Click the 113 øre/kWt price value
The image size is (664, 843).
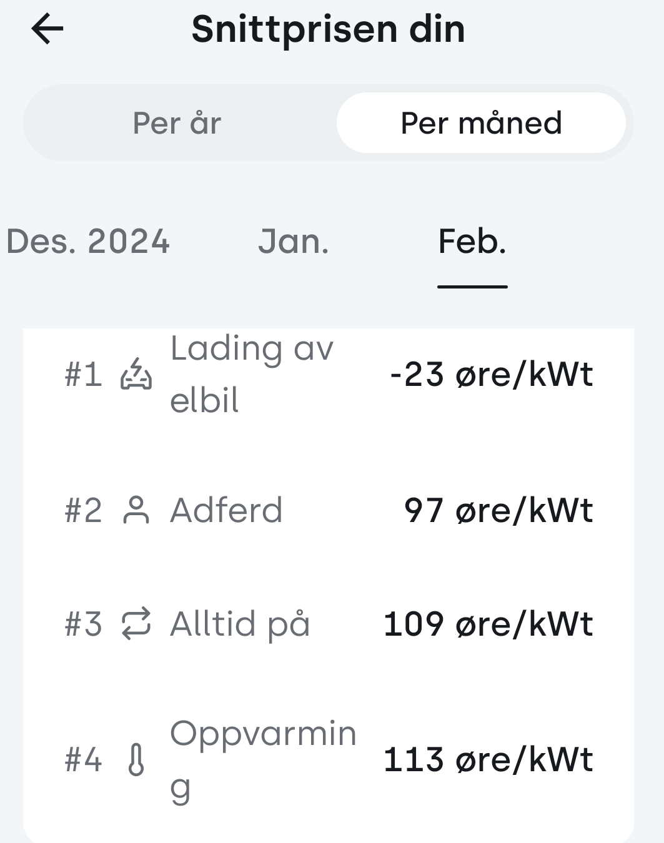[488, 760]
